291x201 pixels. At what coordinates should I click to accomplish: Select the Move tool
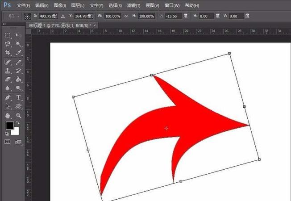[18, 35]
